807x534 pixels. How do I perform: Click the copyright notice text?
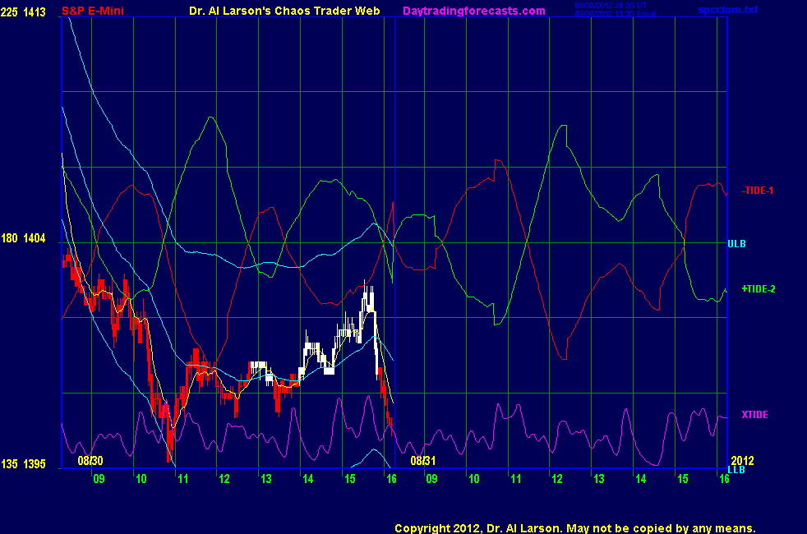tap(574, 528)
